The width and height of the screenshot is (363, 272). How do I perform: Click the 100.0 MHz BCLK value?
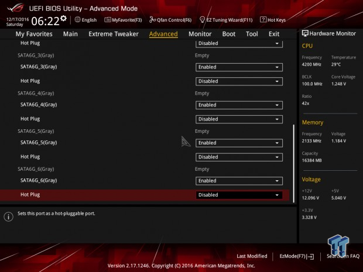click(x=312, y=84)
